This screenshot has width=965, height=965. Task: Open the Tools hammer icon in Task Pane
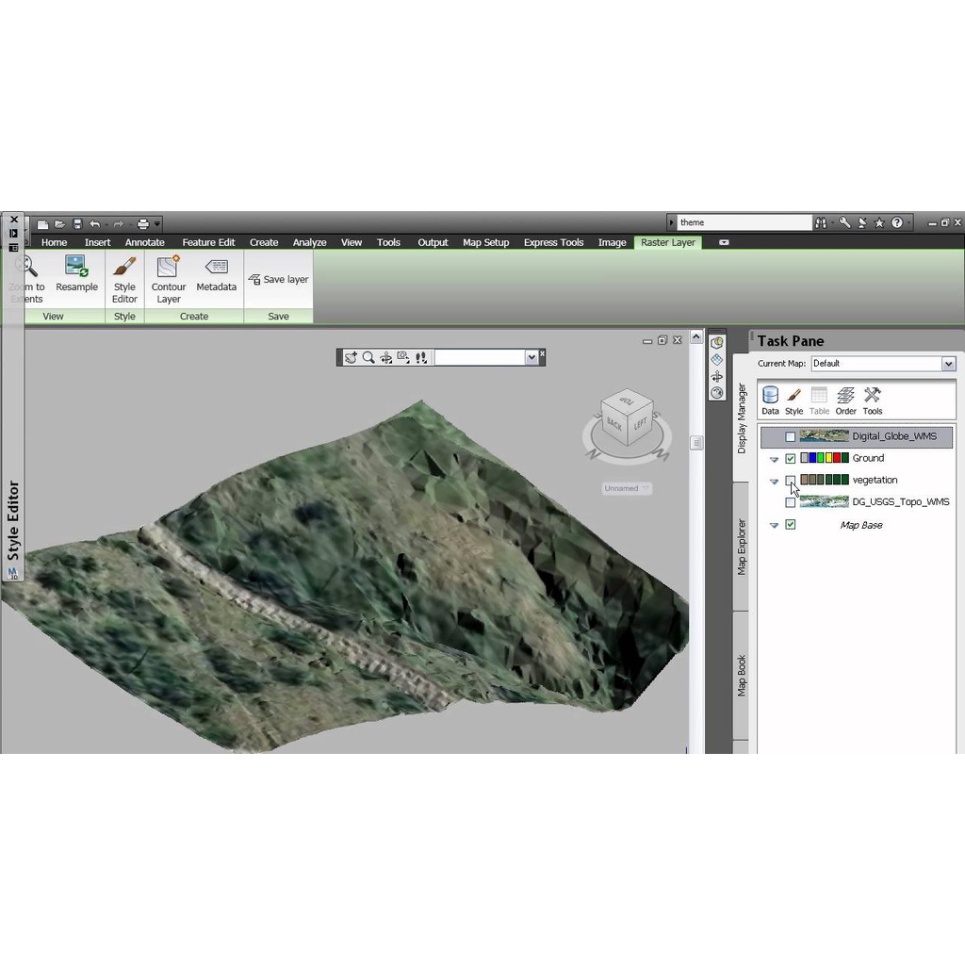pyautogui.click(x=872, y=401)
